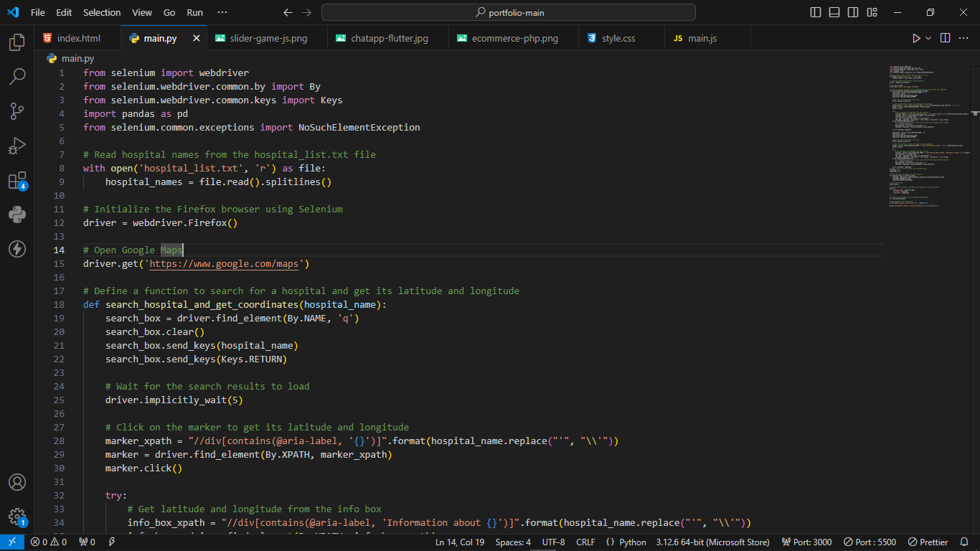Open the View menu

(x=142, y=12)
